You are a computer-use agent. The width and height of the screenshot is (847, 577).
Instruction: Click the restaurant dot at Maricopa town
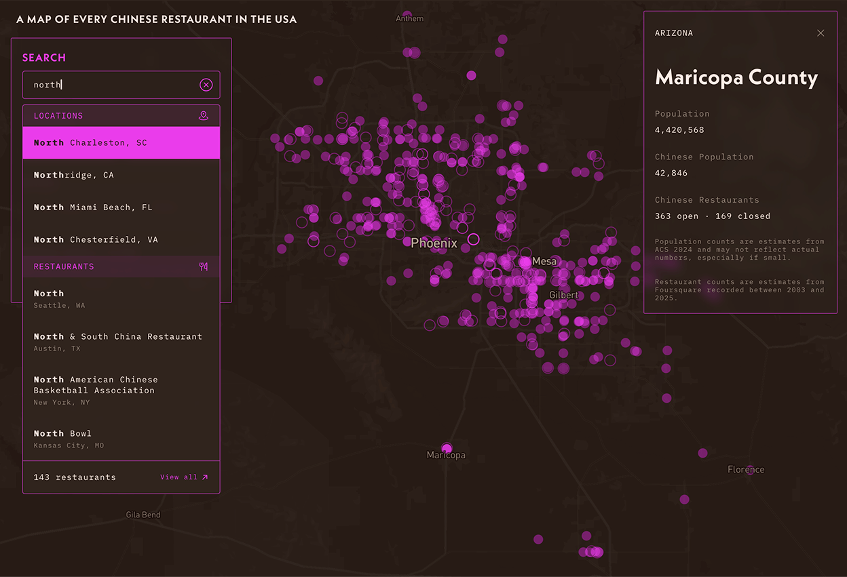447,447
